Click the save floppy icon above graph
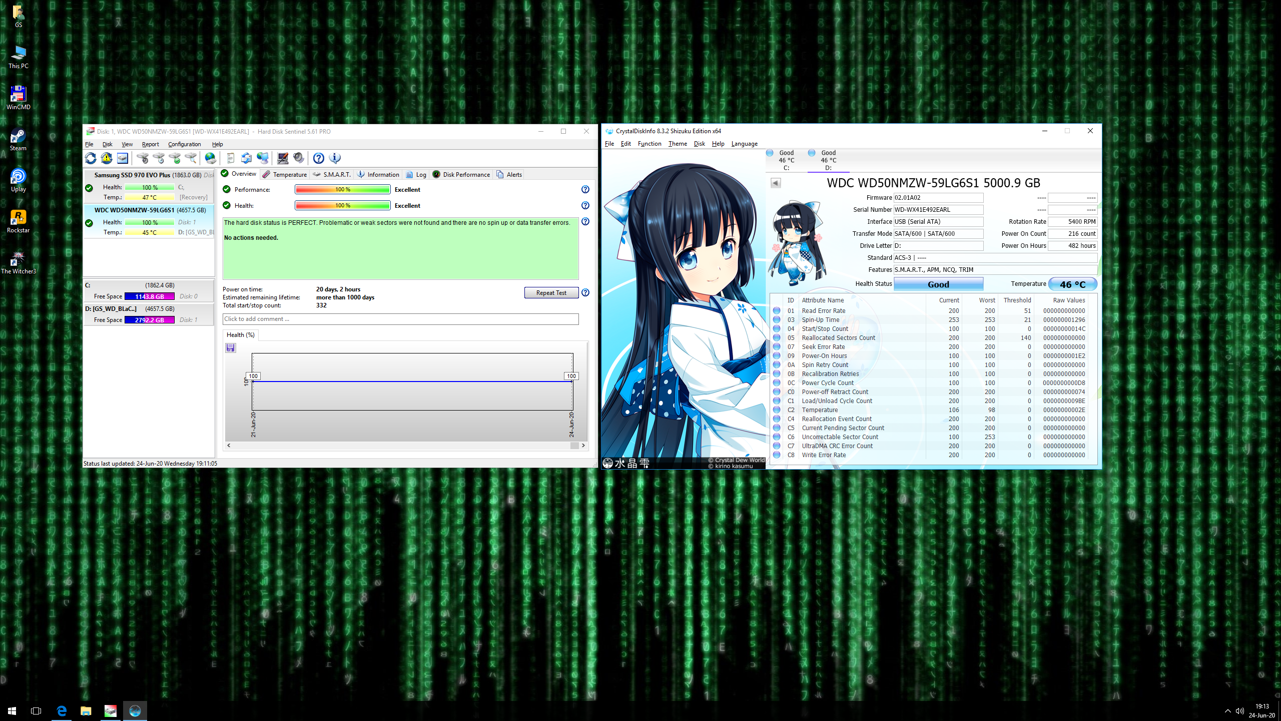 click(x=230, y=347)
